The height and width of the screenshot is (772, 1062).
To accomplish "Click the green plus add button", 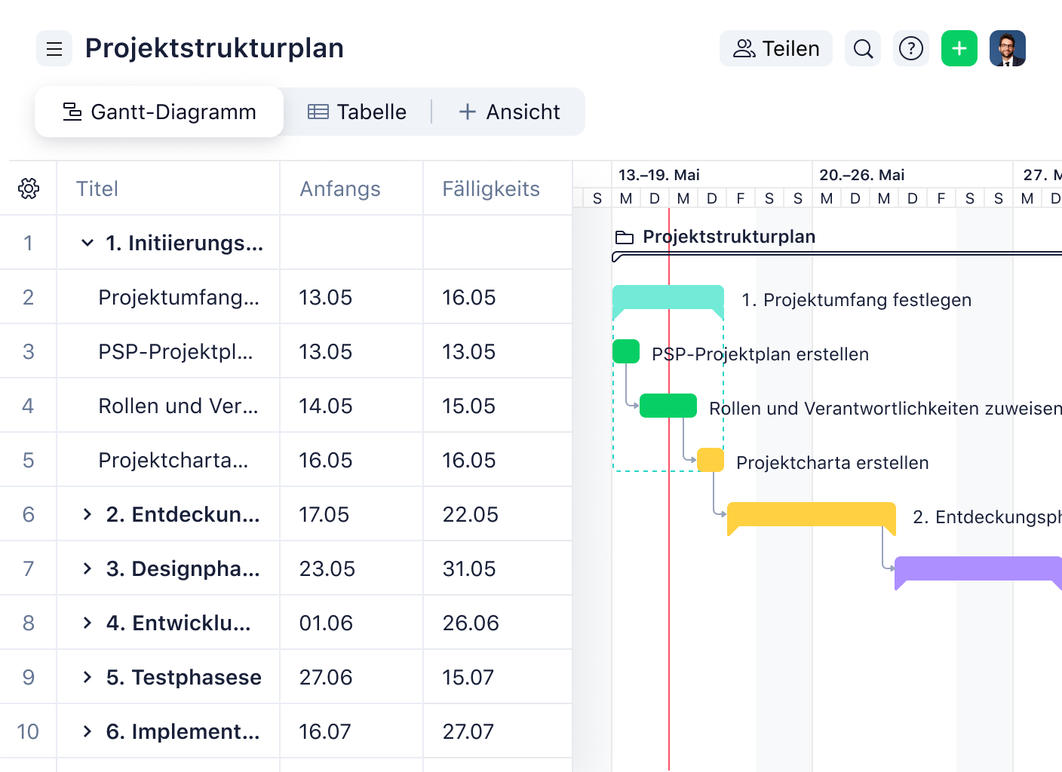I will tap(959, 49).
